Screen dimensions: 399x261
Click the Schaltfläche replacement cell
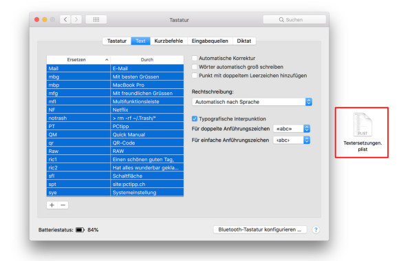(x=147, y=176)
